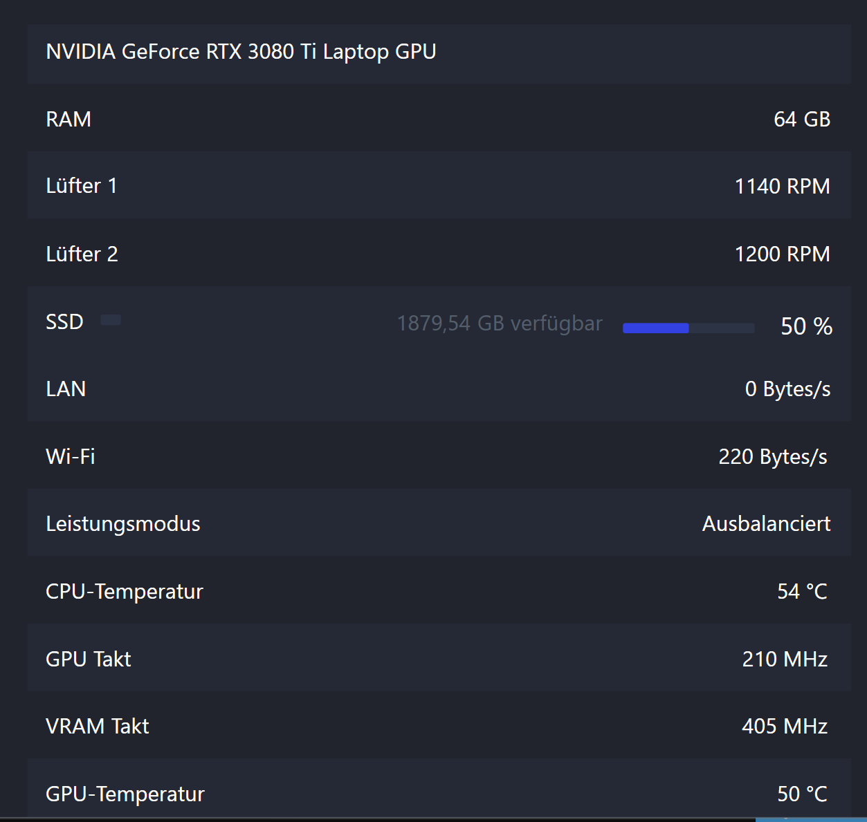This screenshot has height=822, width=867.
Task: Click the 1140 RPM fan speed
Action: click(782, 186)
